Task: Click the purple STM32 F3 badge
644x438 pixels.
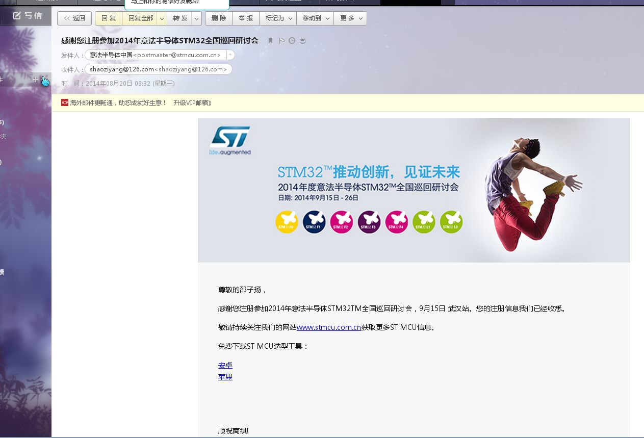Action: pos(369,222)
